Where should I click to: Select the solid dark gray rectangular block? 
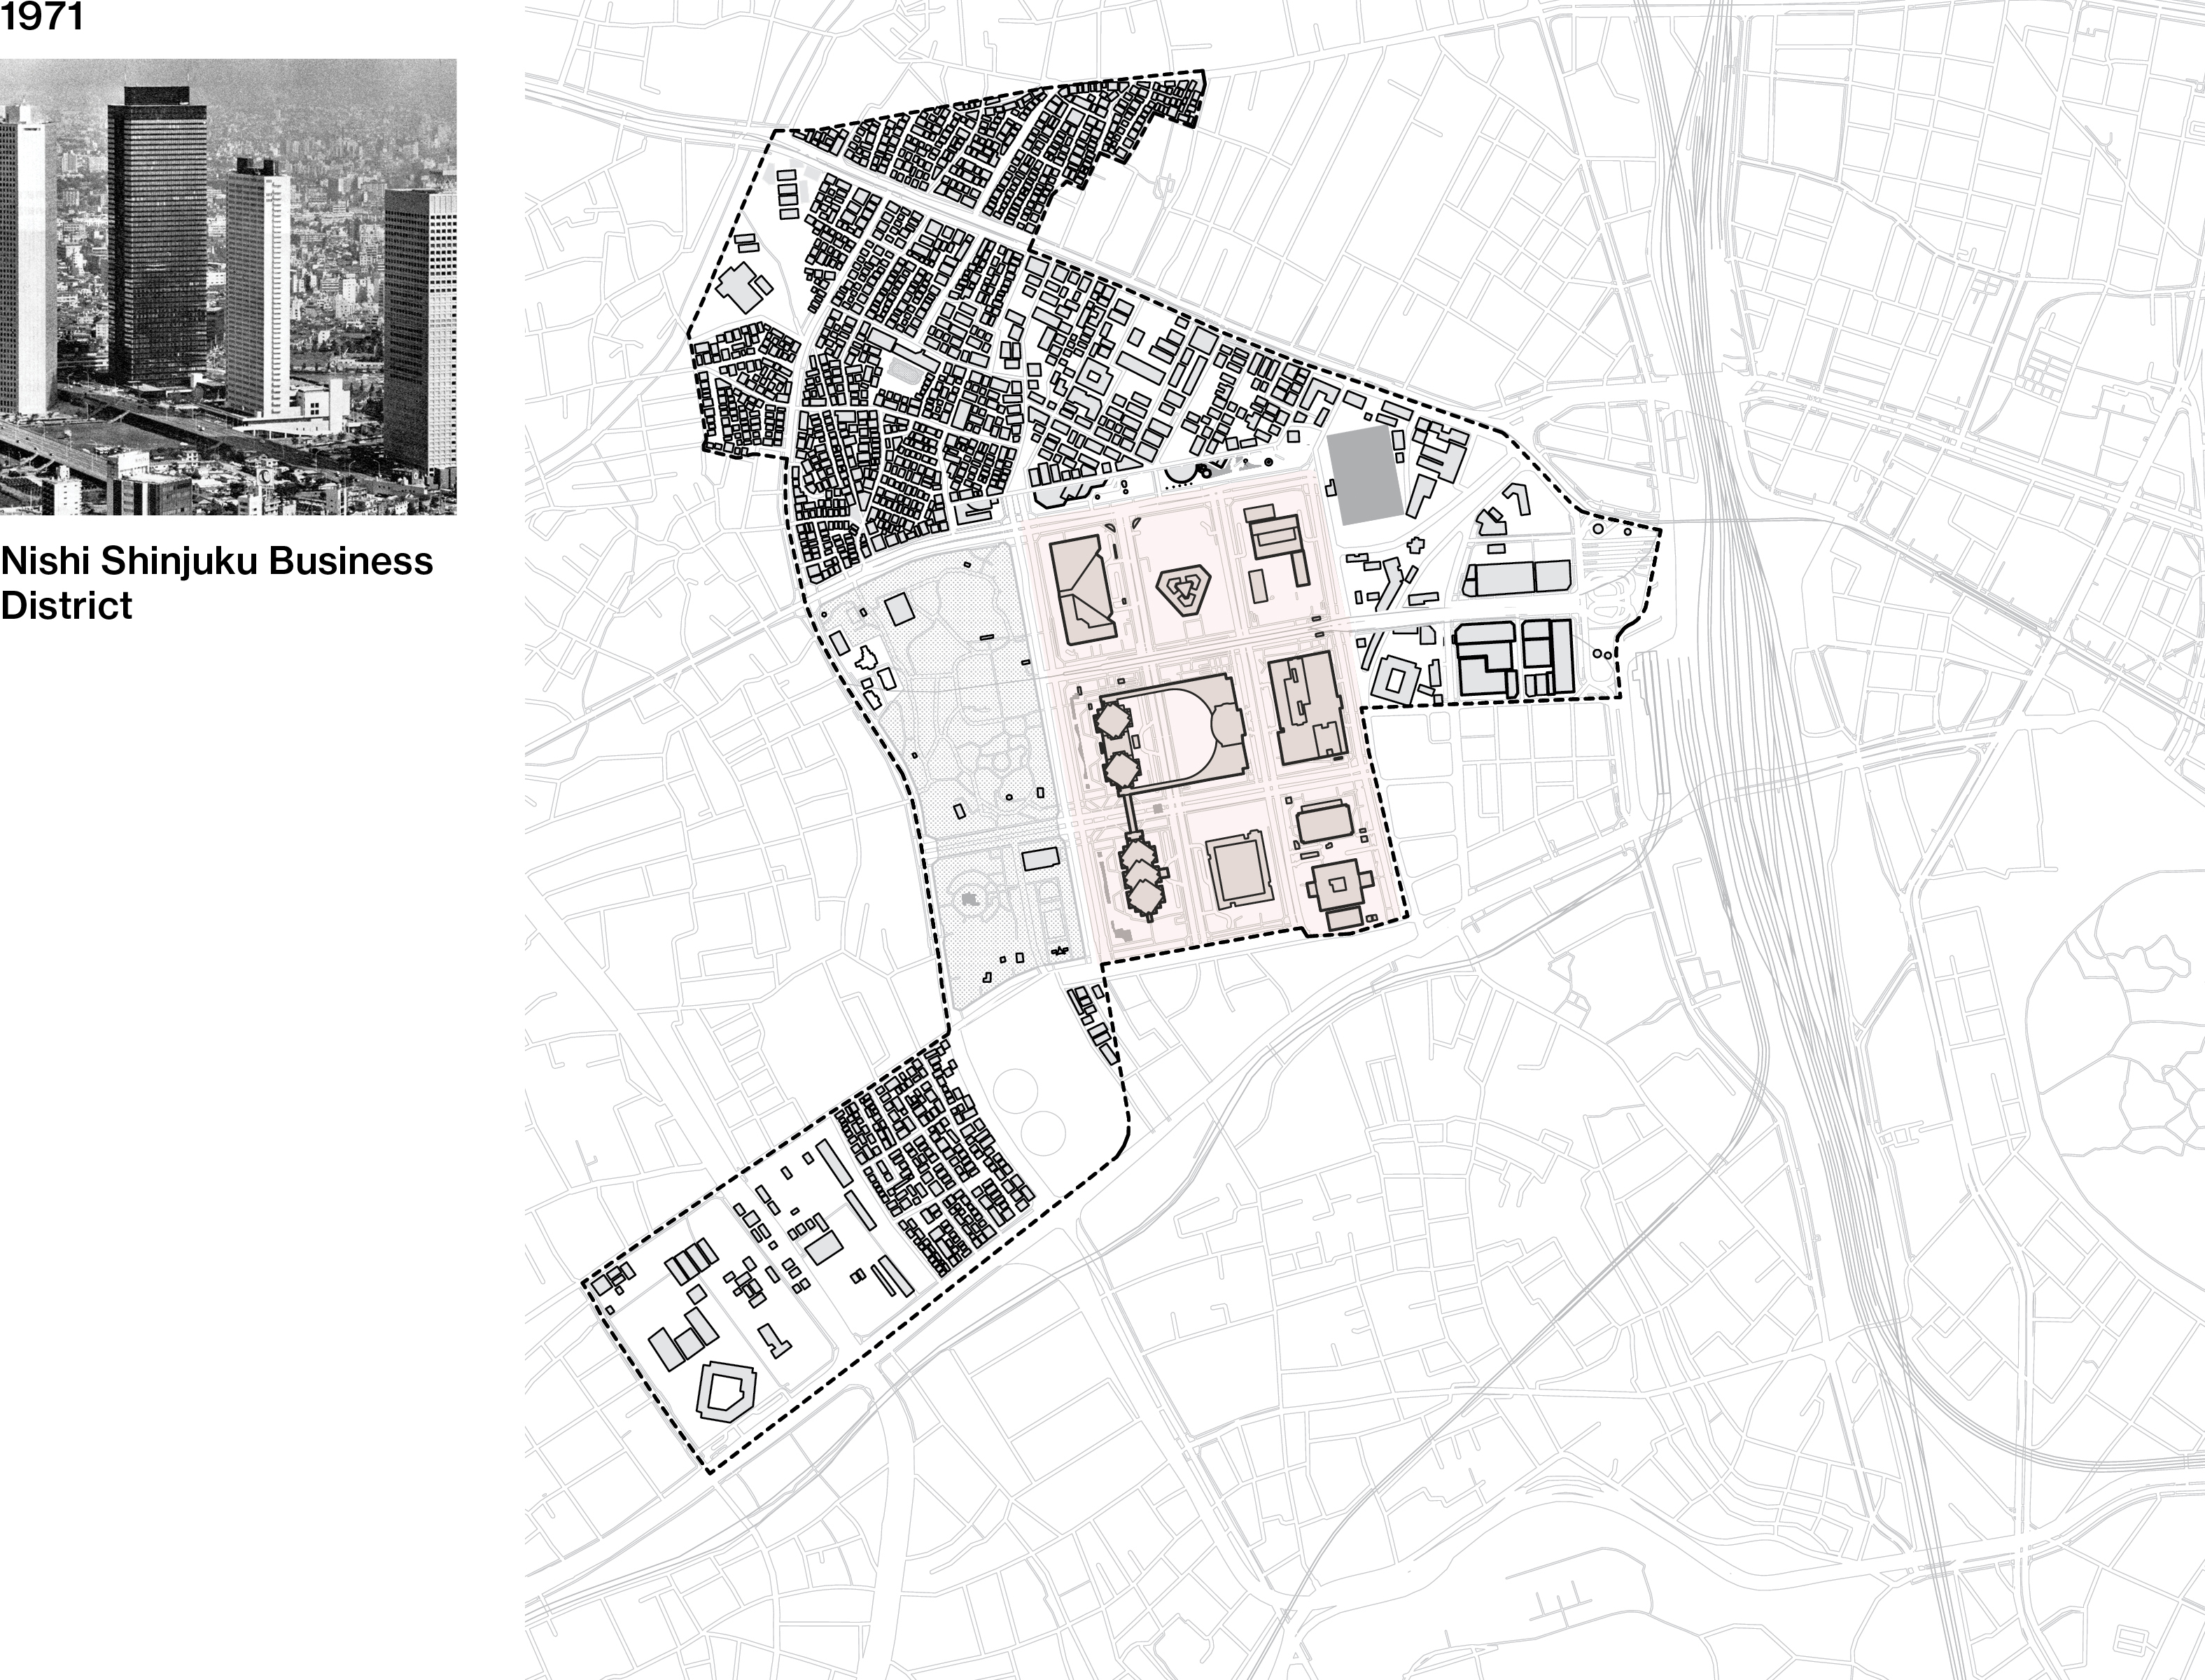point(1364,475)
